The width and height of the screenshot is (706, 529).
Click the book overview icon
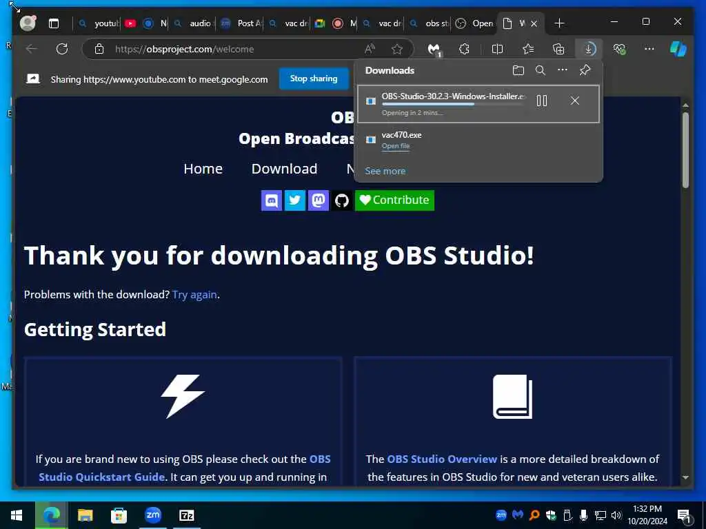pyautogui.click(x=512, y=396)
